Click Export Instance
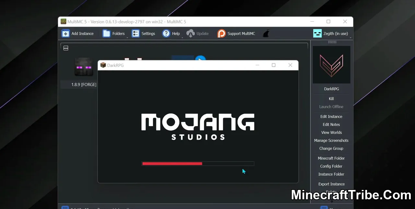 click(331, 184)
